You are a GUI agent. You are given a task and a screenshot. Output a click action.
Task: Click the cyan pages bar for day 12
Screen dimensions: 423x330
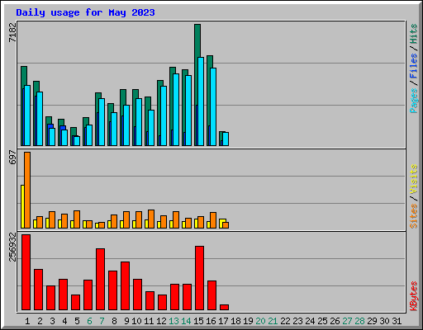[x=164, y=115]
